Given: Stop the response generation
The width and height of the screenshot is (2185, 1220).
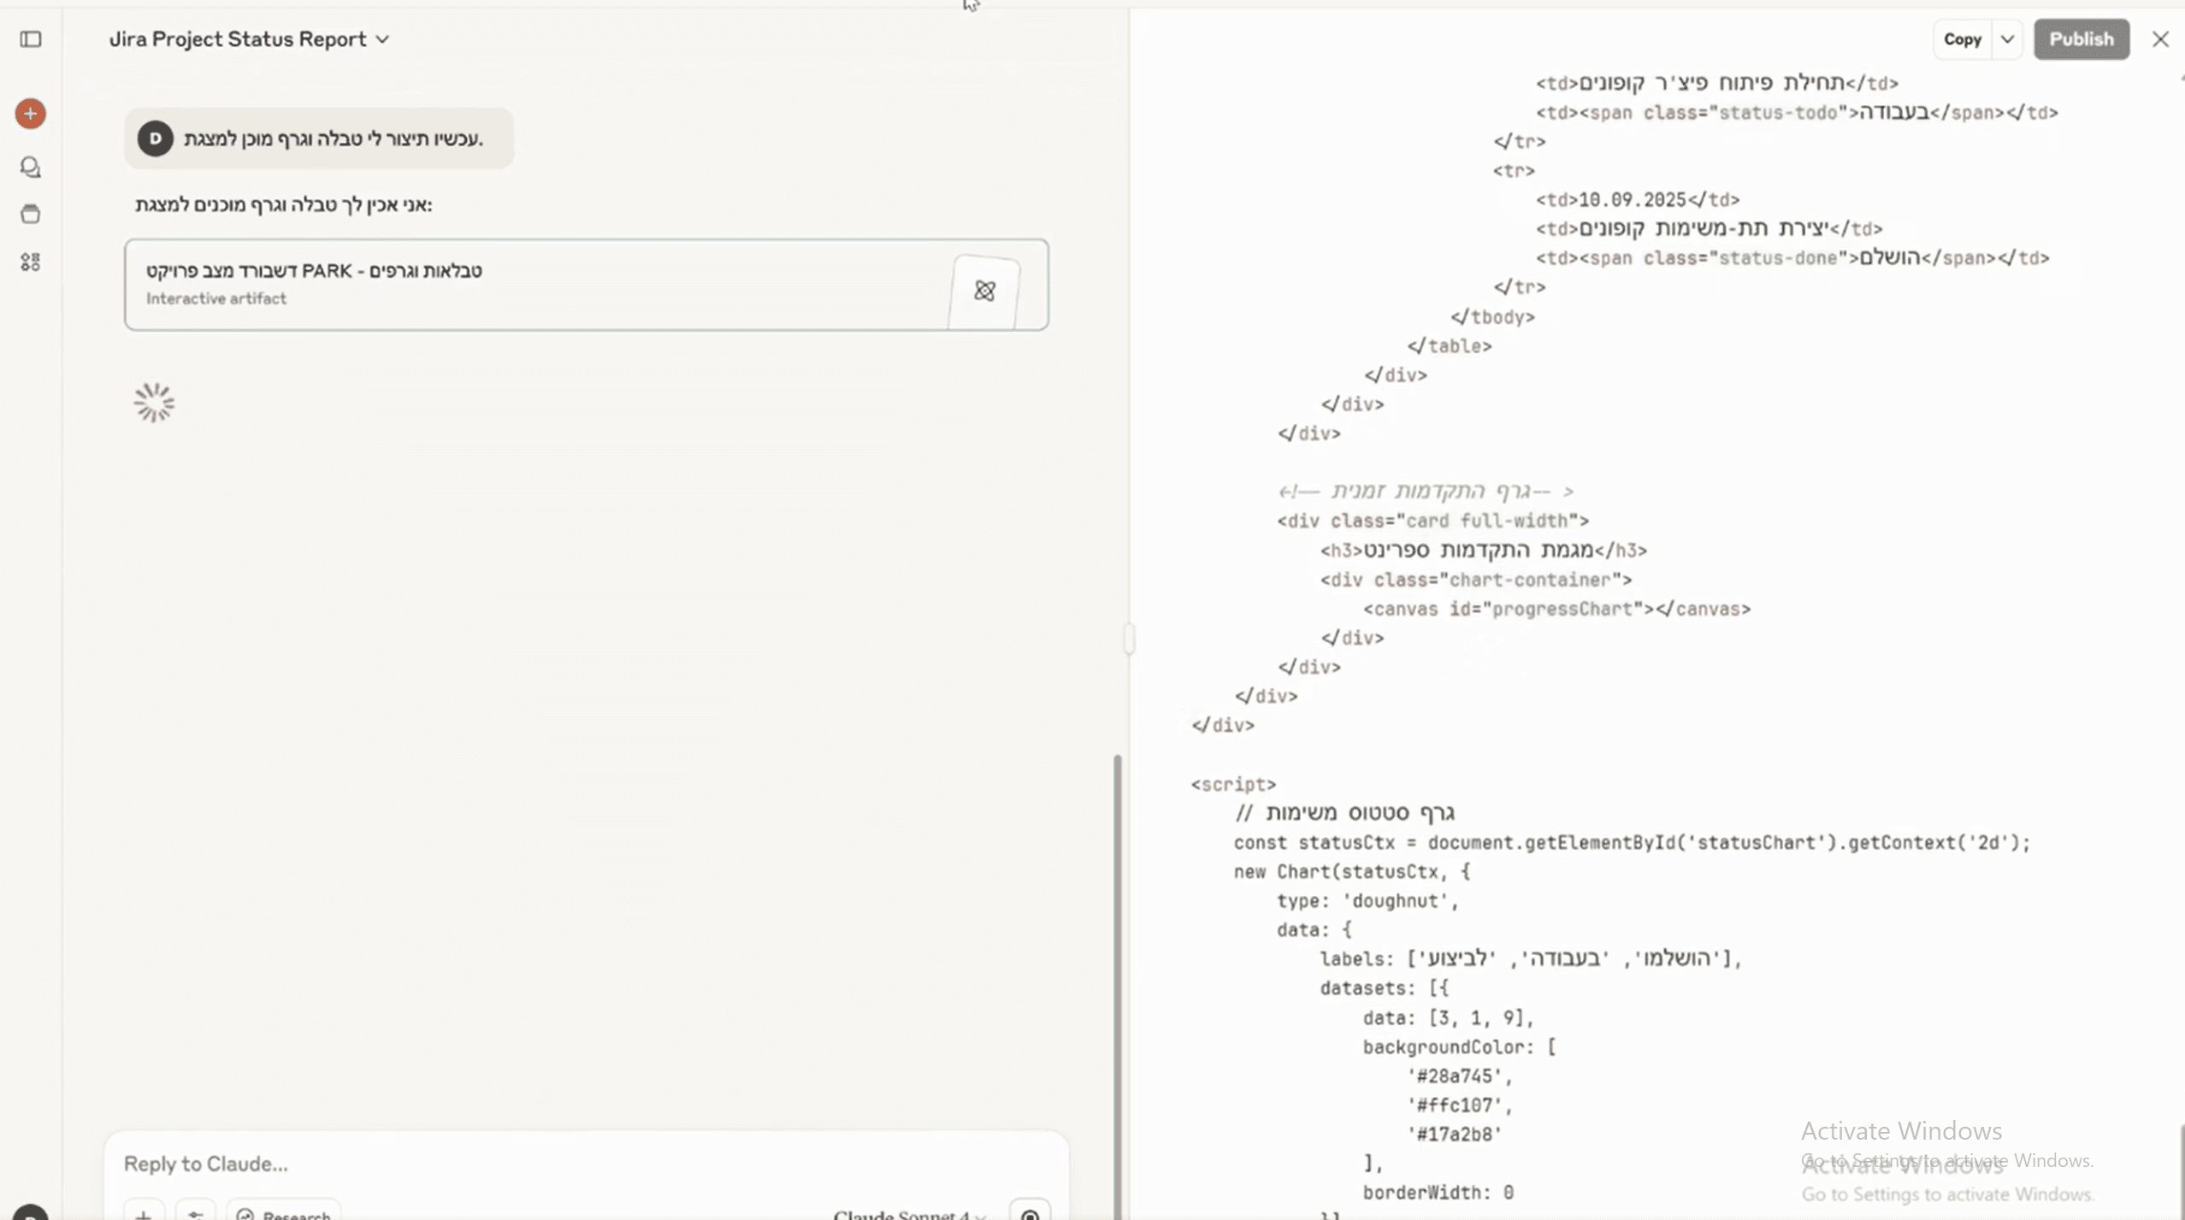Looking at the screenshot, I should (x=1030, y=1212).
